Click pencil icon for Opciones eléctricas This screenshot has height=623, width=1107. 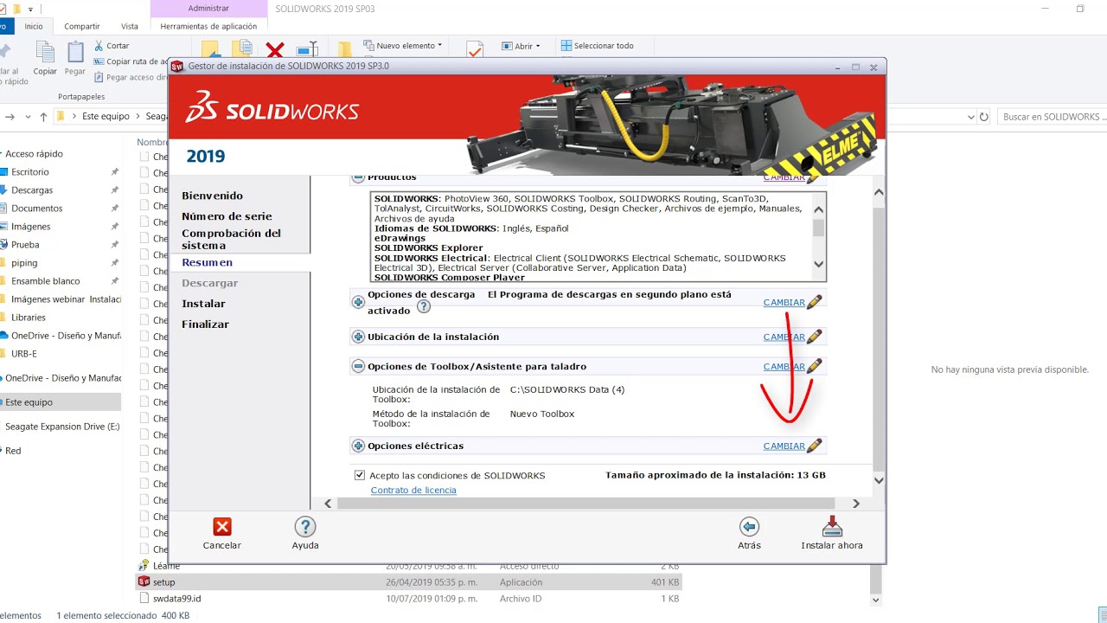pyautogui.click(x=814, y=446)
